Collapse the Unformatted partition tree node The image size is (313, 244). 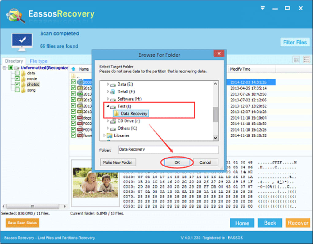(5, 68)
